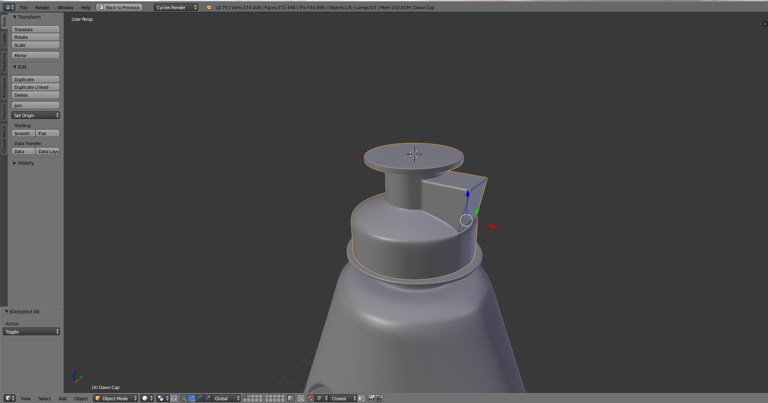Open the Add menu in 3D header
This screenshot has width=768, height=403.
pyautogui.click(x=62, y=398)
